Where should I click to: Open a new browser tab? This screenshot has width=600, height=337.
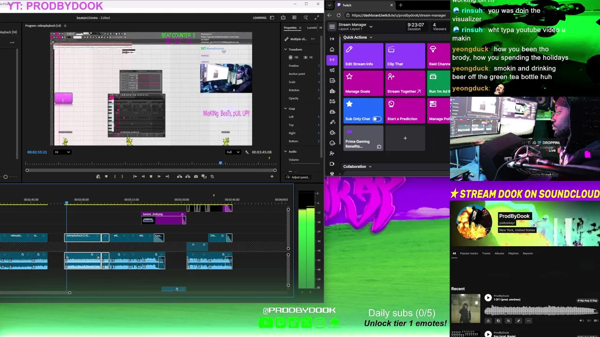coord(401,5)
